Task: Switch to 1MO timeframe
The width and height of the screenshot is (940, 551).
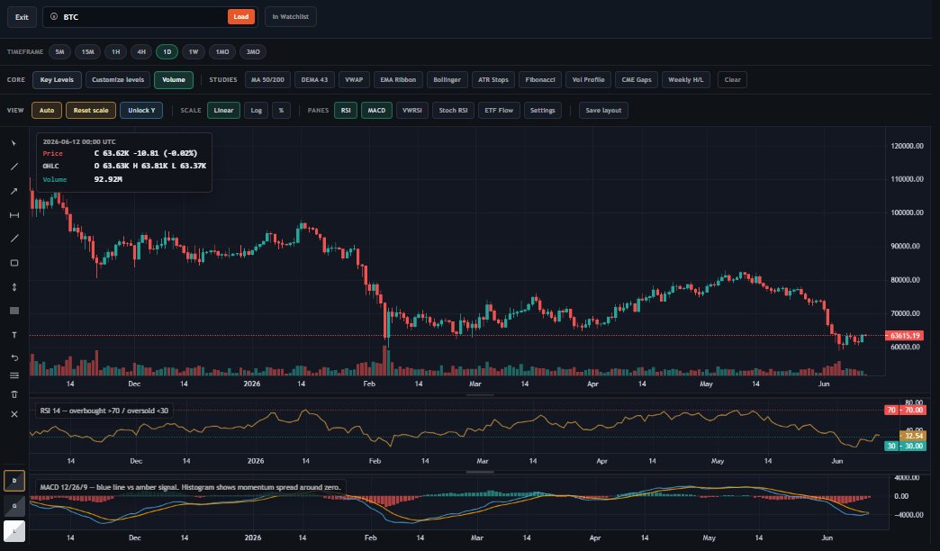Action: pyautogui.click(x=222, y=52)
